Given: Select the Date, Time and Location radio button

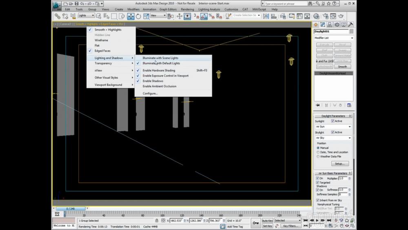Looking at the screenshot, I should [x=318, y=152].
